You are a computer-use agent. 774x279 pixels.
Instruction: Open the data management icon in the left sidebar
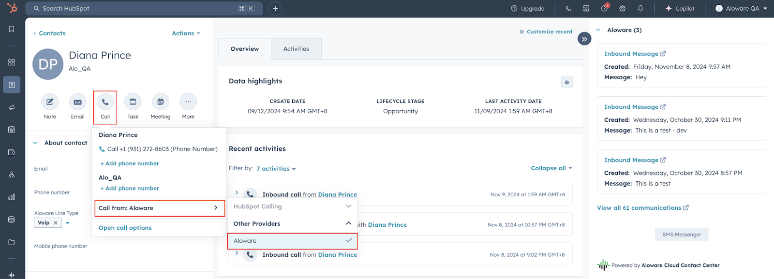point(12,220)
